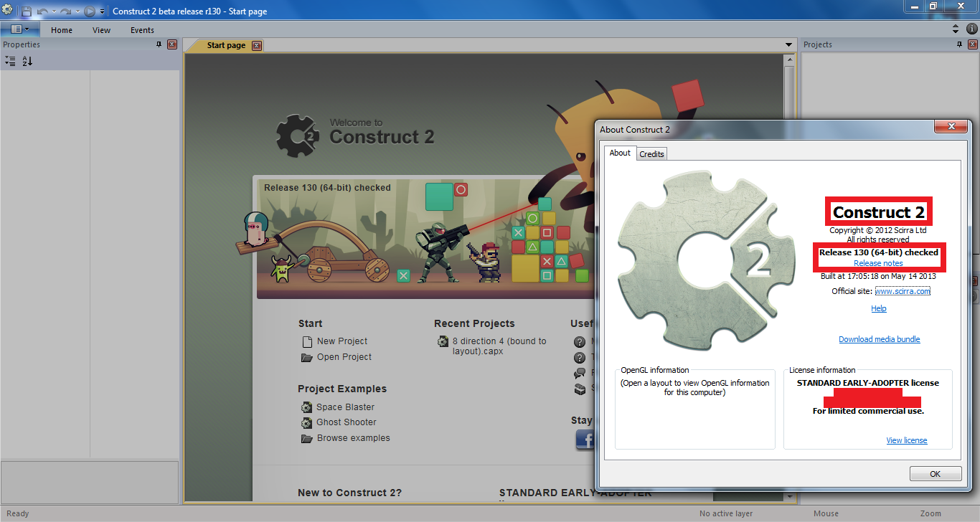Open the Space Blaster example link

click(346, 407)
